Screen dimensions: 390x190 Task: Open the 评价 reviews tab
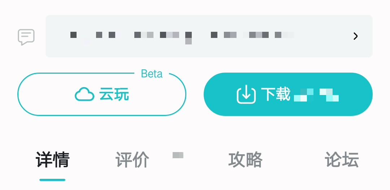point(132,160)
